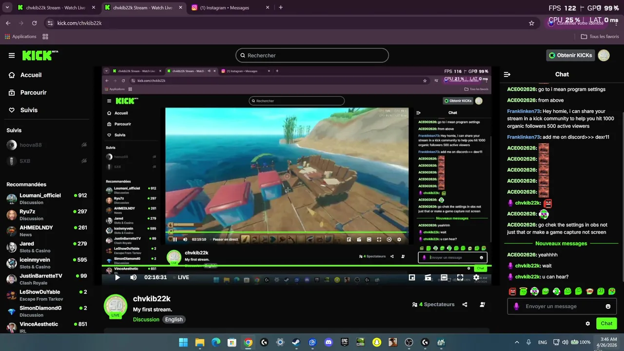Open Discord from the taskbar
This screenshot has width=624, height=351.
tap(329, 343)
